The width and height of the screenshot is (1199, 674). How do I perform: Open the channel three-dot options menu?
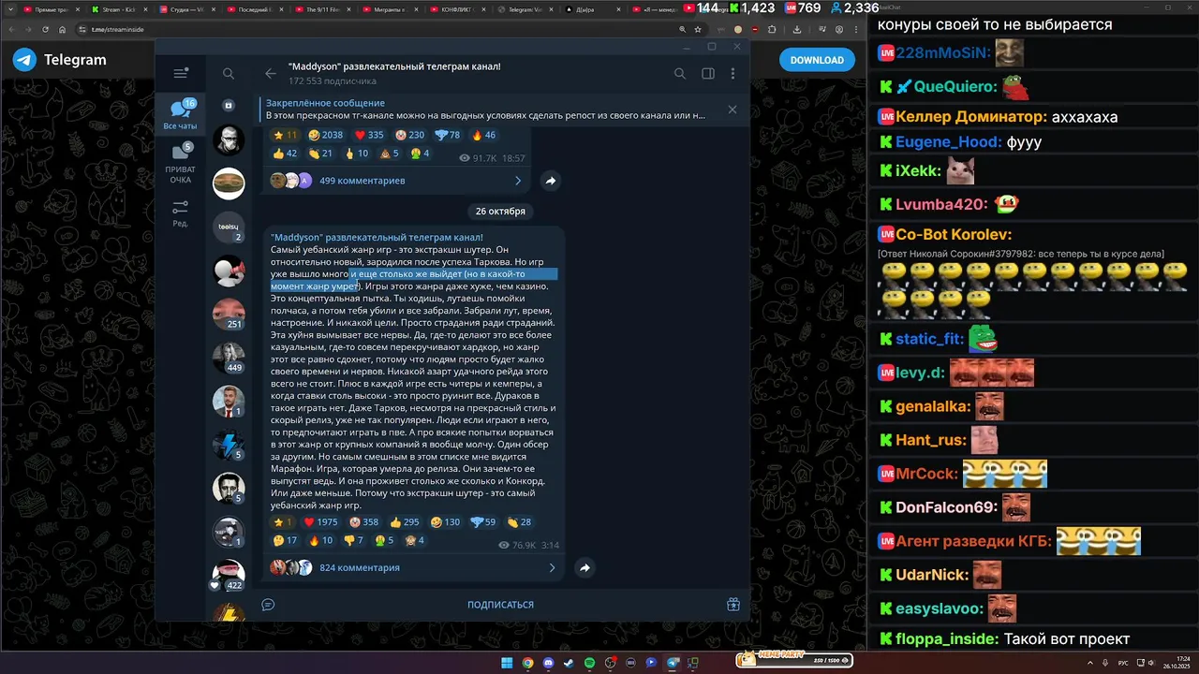coord(733,73)
